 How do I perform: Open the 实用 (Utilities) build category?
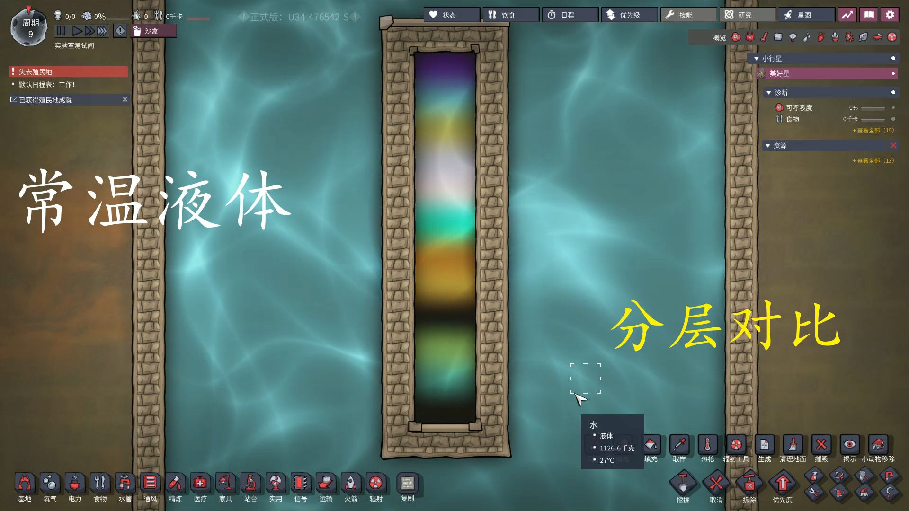click(276, 484)
